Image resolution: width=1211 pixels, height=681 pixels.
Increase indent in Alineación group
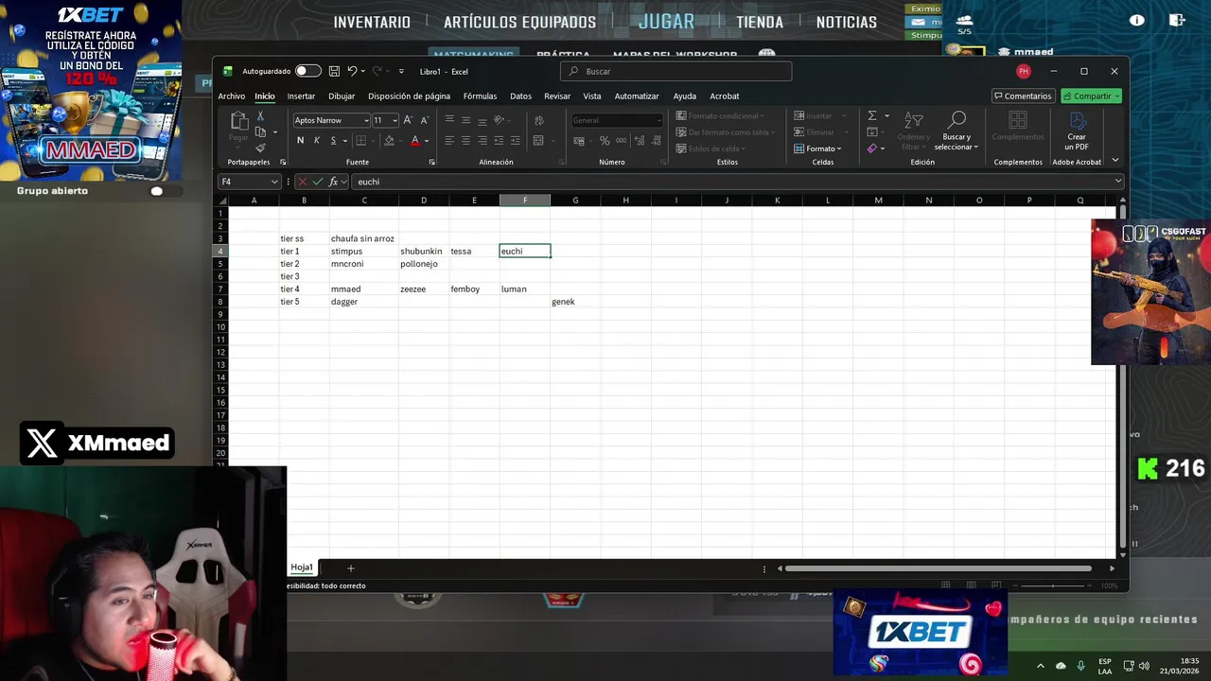coord(516,140)
